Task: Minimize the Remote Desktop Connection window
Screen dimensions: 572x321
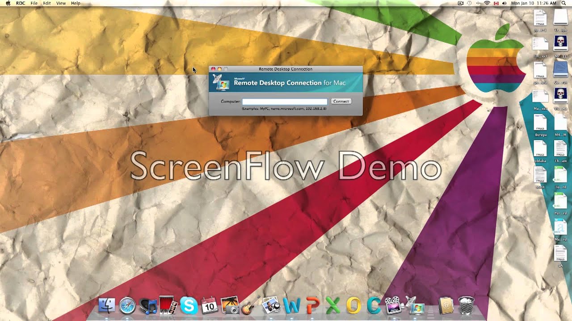Action: click(x=219, y=69)
